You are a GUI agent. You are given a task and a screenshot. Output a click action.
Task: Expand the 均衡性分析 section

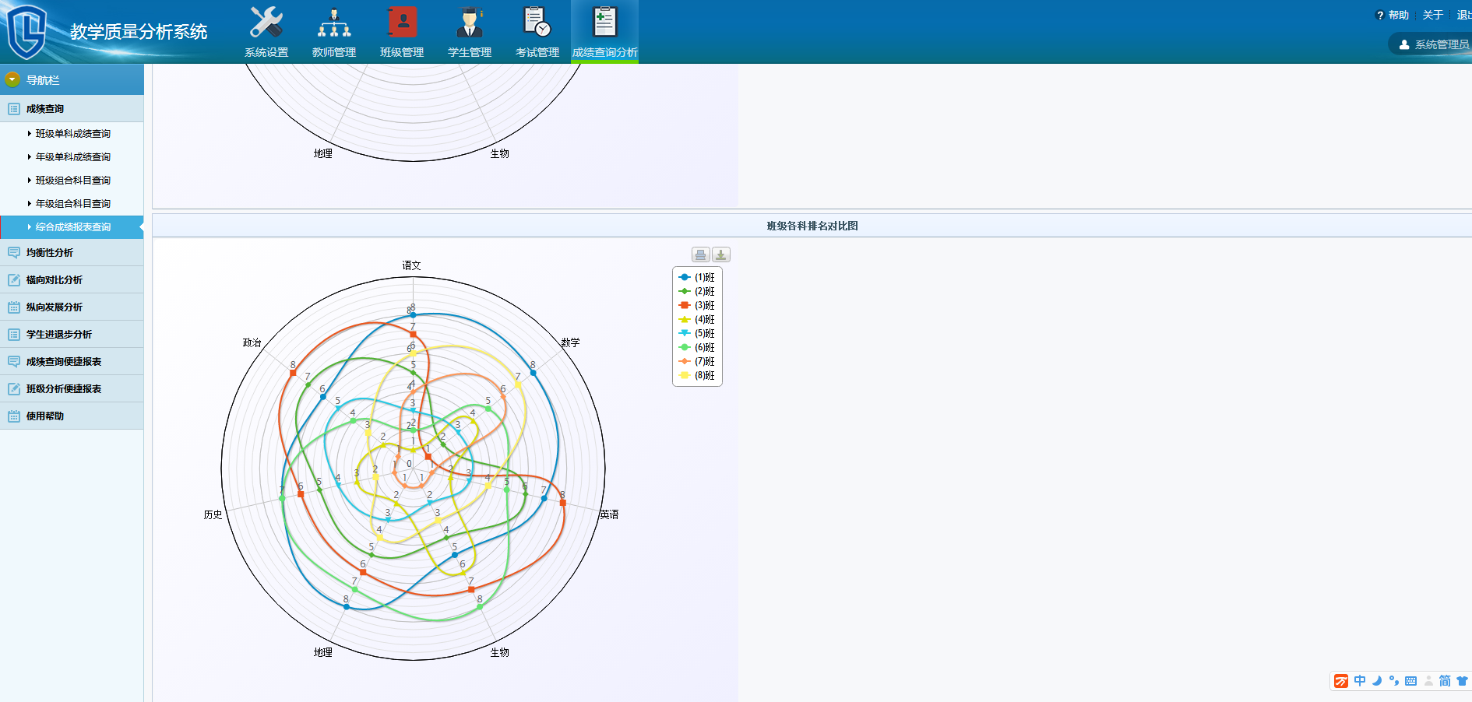click(72, 253)
